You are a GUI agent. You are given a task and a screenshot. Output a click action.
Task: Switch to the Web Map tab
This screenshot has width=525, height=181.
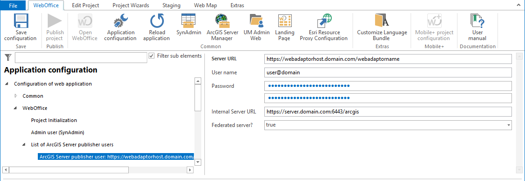tap(205, 5)
